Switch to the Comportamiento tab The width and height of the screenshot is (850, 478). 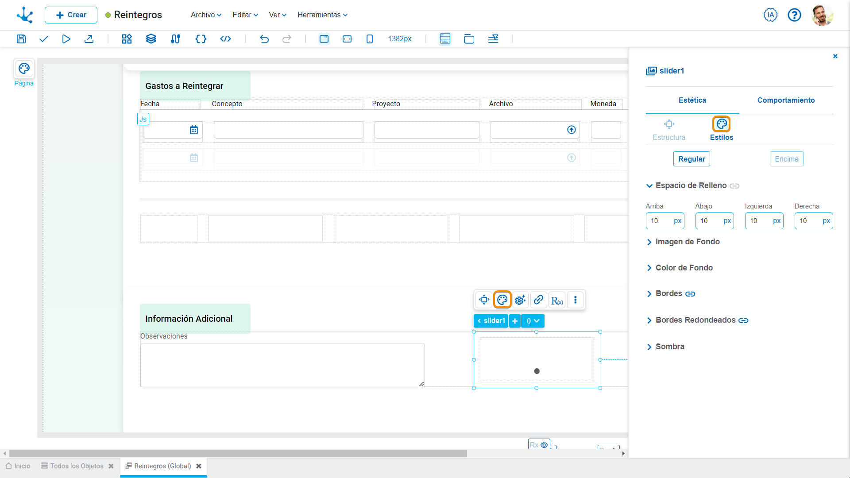(786, 100)
